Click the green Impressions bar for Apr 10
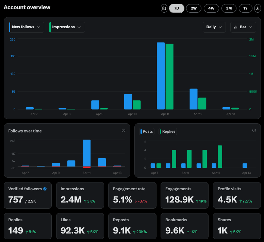 137,105
